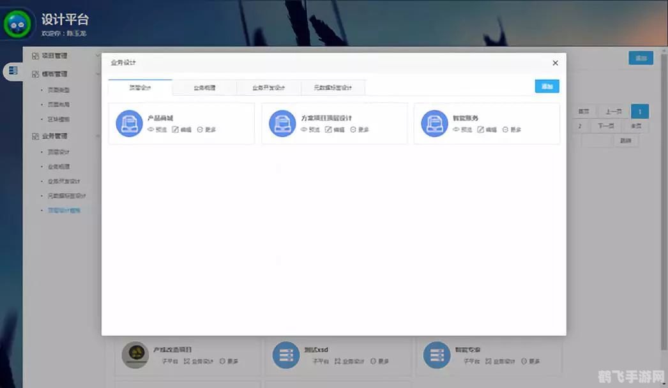Click the blue circular icon on 产品商城 card

pyautogui.click(x=130, y=123)
